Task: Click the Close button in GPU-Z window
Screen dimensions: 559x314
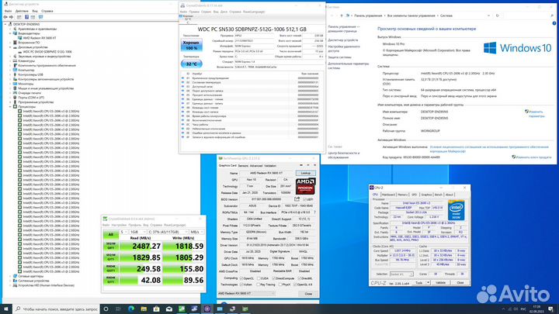Action: click(x=308, y=294)
